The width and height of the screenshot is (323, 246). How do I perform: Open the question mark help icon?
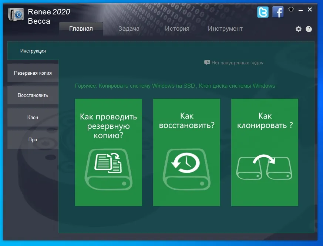[309, 29]
